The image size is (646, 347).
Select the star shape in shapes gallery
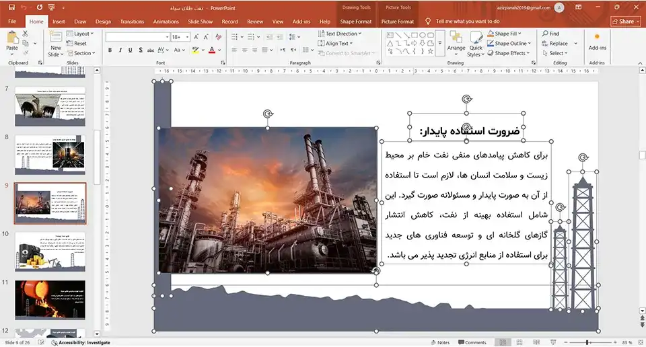[431, 52]
